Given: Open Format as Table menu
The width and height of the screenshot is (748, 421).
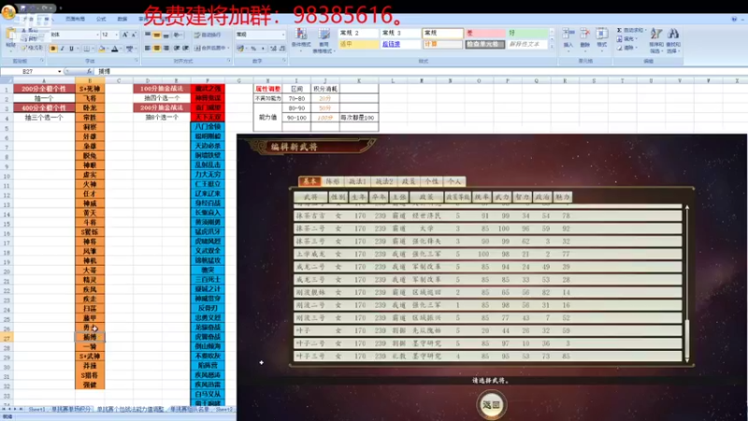Looking at the screenshot, I should click(324, 40).
